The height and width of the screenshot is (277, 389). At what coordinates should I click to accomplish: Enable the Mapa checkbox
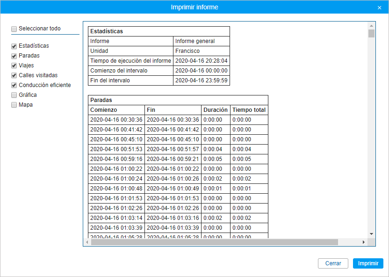click(14, 105)
